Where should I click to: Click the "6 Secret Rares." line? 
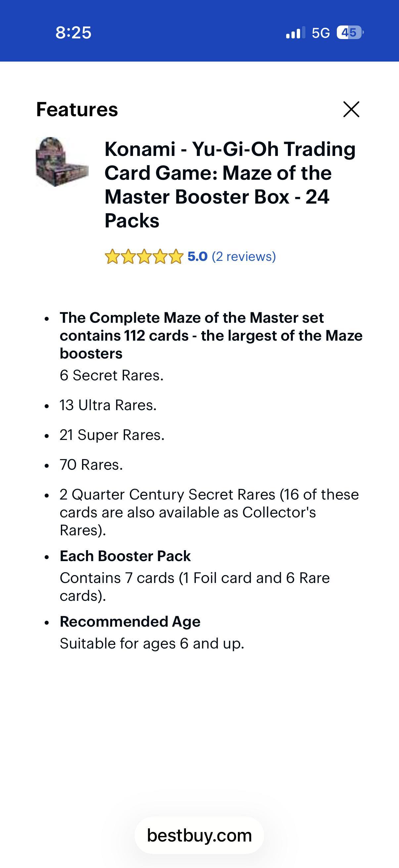click(111, 375)
